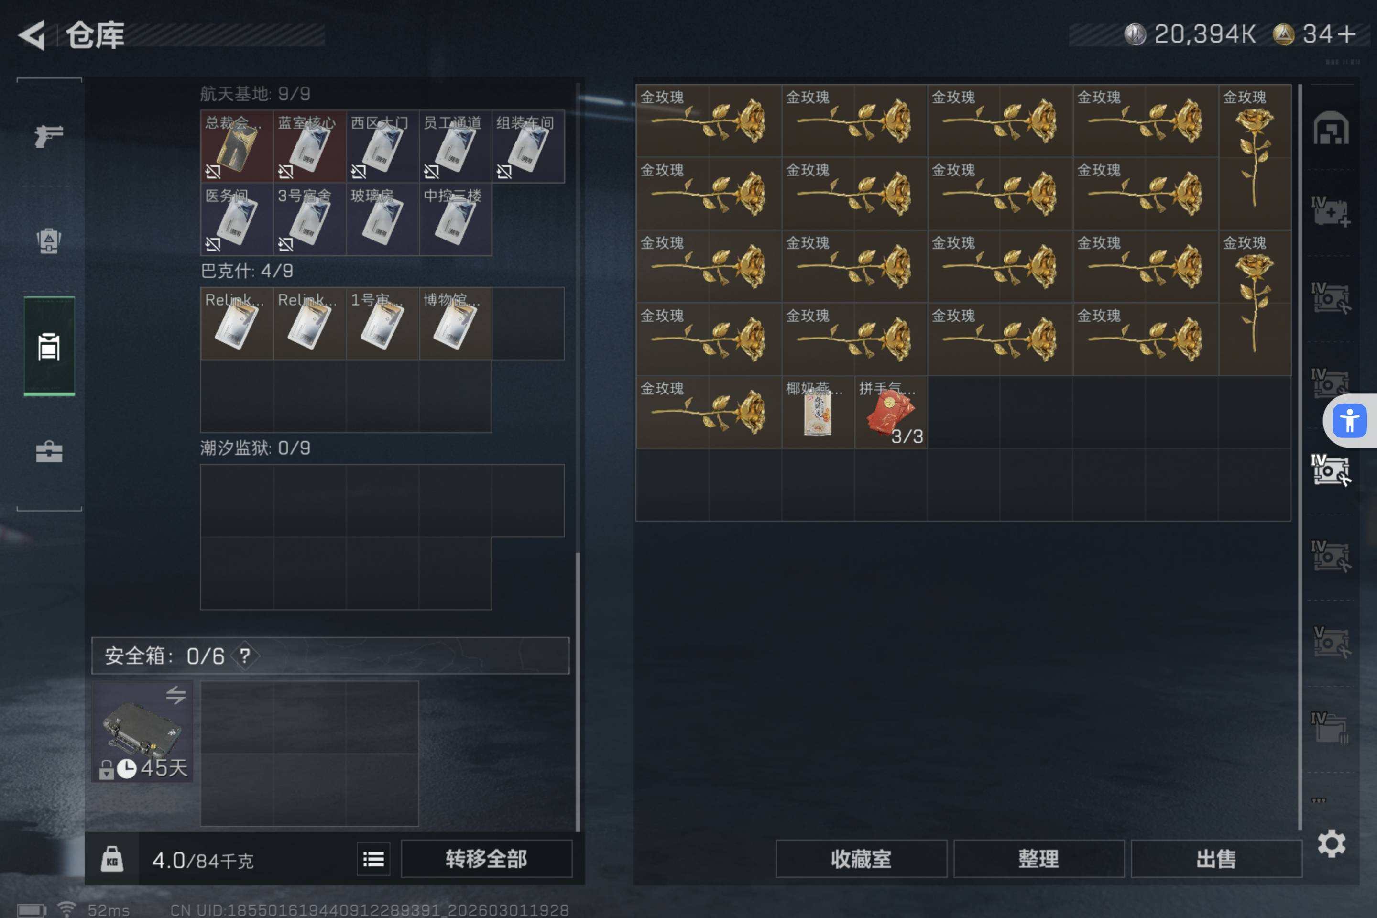1377x918 pixels.
Task: Select the 拼手气 red envelope item
Action: pyautogui.click(x=890, y=412)
